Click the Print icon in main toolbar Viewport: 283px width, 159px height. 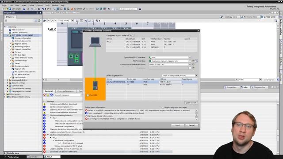click(x=24, y=9)
